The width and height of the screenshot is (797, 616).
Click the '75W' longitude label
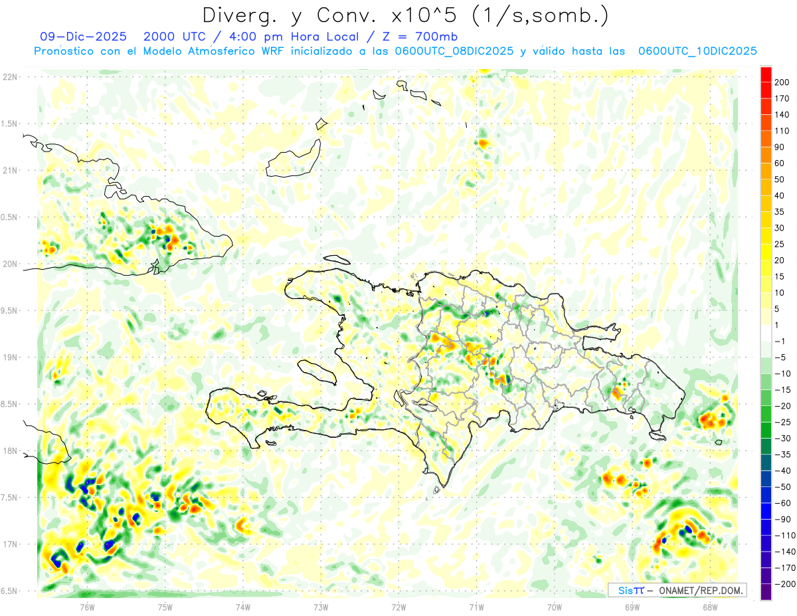pyautogui.click(x=165, y=607)
